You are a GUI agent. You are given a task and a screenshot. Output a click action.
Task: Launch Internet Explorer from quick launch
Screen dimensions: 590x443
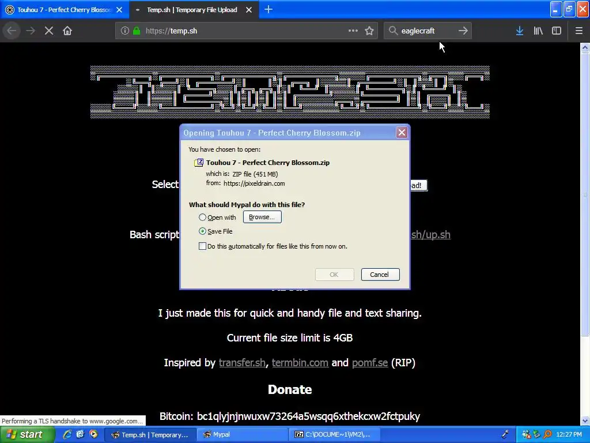[x=67, y=434]
